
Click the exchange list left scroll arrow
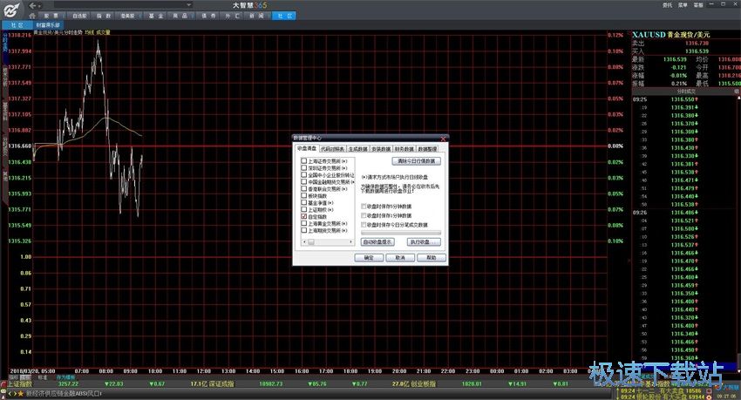(x=304, y=241)
